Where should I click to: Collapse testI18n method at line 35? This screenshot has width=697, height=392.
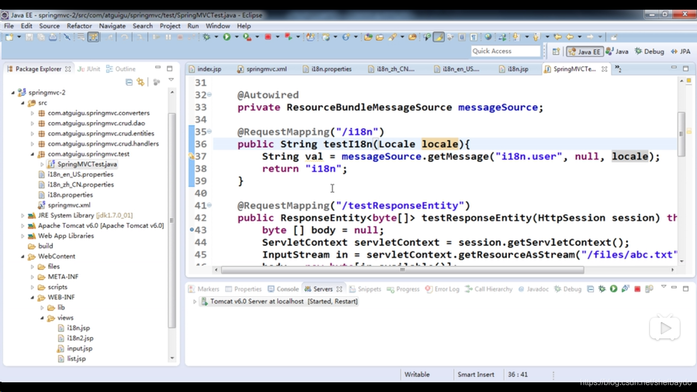(x=209, y=132)
